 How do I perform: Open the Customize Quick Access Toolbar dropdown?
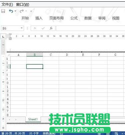[31, 11]
